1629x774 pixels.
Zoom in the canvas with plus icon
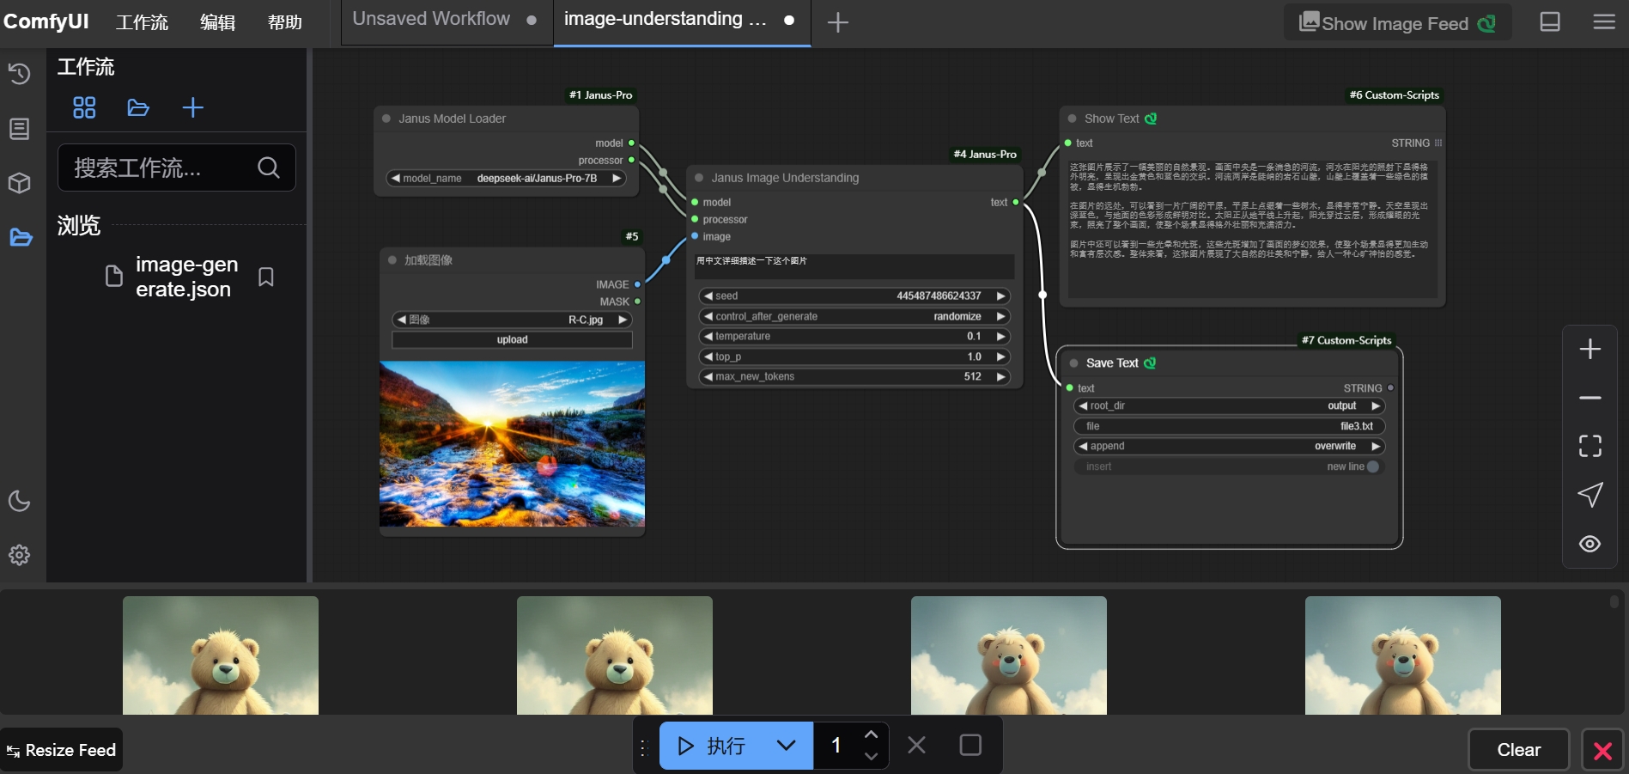click(x=1589, y=349)
